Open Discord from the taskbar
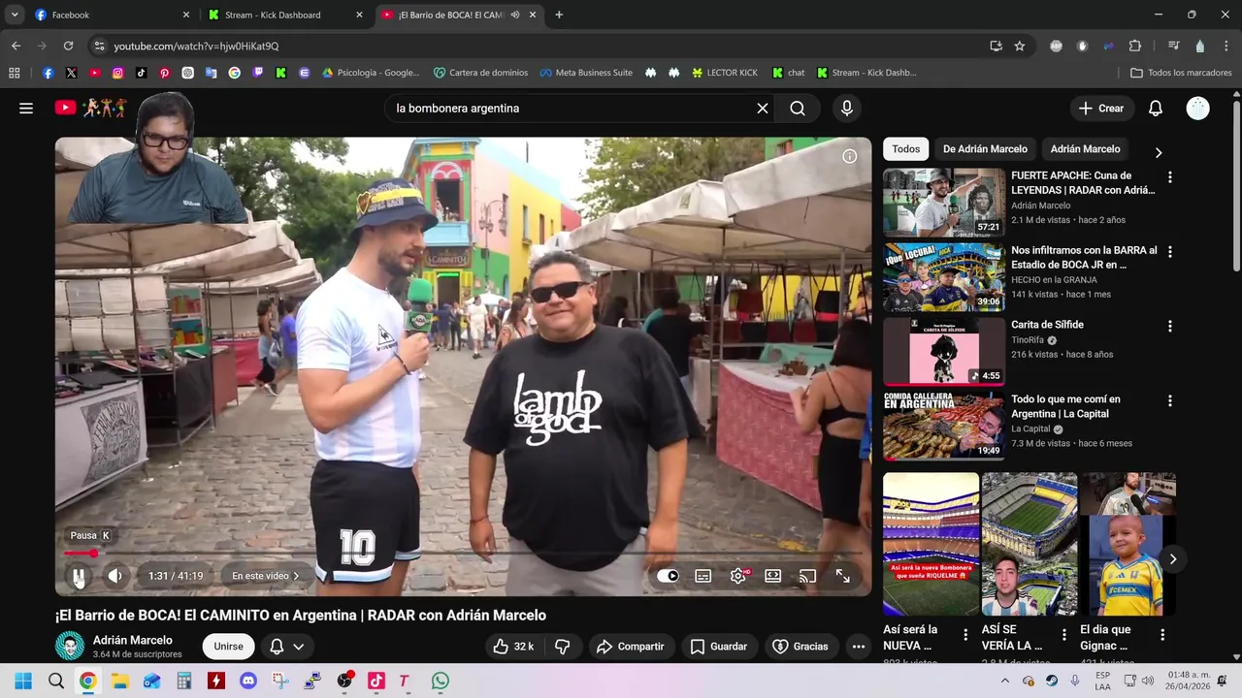1242x698 pixels. point(248,681)
